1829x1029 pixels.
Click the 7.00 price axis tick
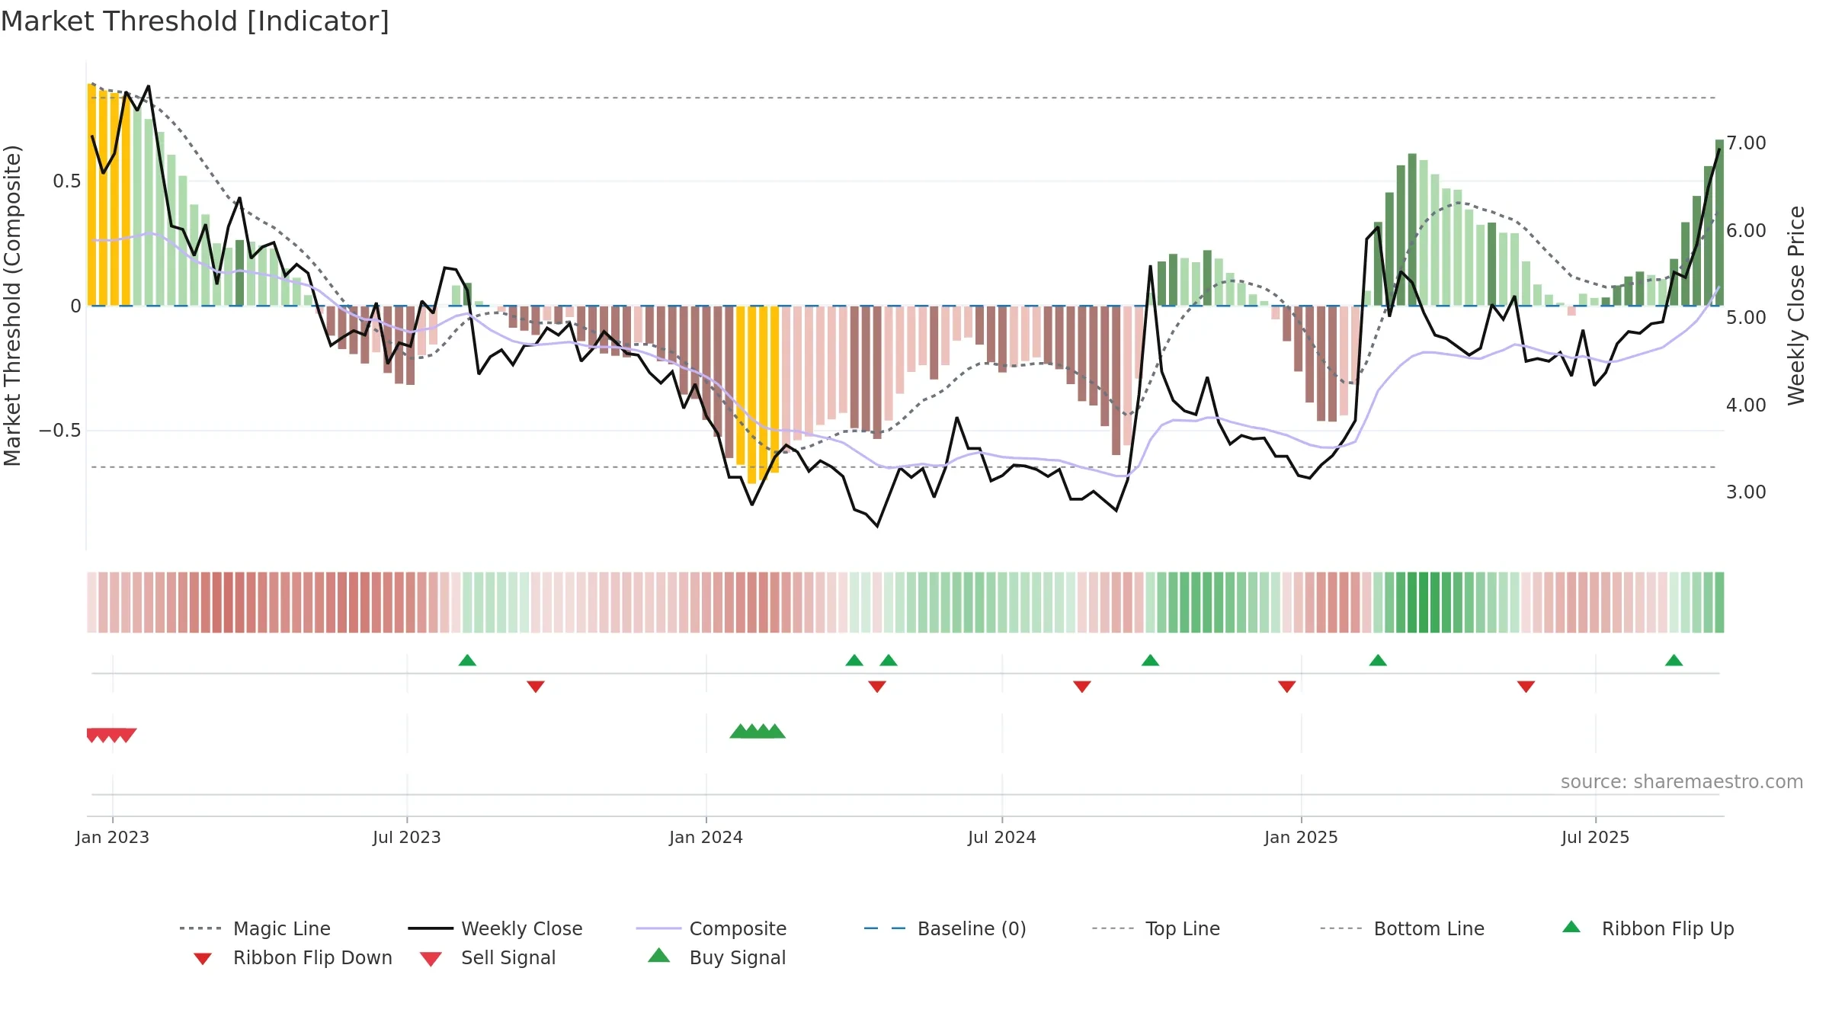1746,143
